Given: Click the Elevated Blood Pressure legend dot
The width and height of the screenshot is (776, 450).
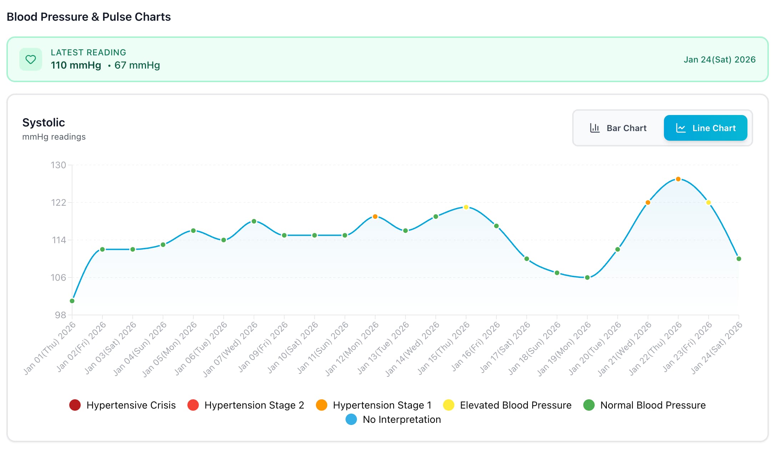Looking at the screenshot, I should tap(448, 405).
